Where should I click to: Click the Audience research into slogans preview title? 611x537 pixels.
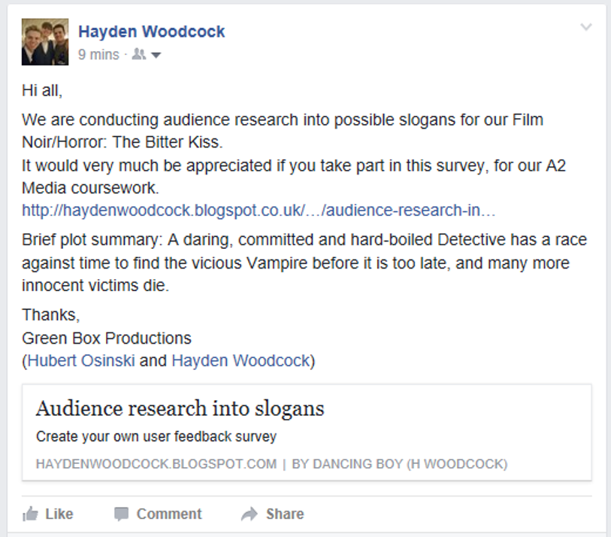[179, 408]
